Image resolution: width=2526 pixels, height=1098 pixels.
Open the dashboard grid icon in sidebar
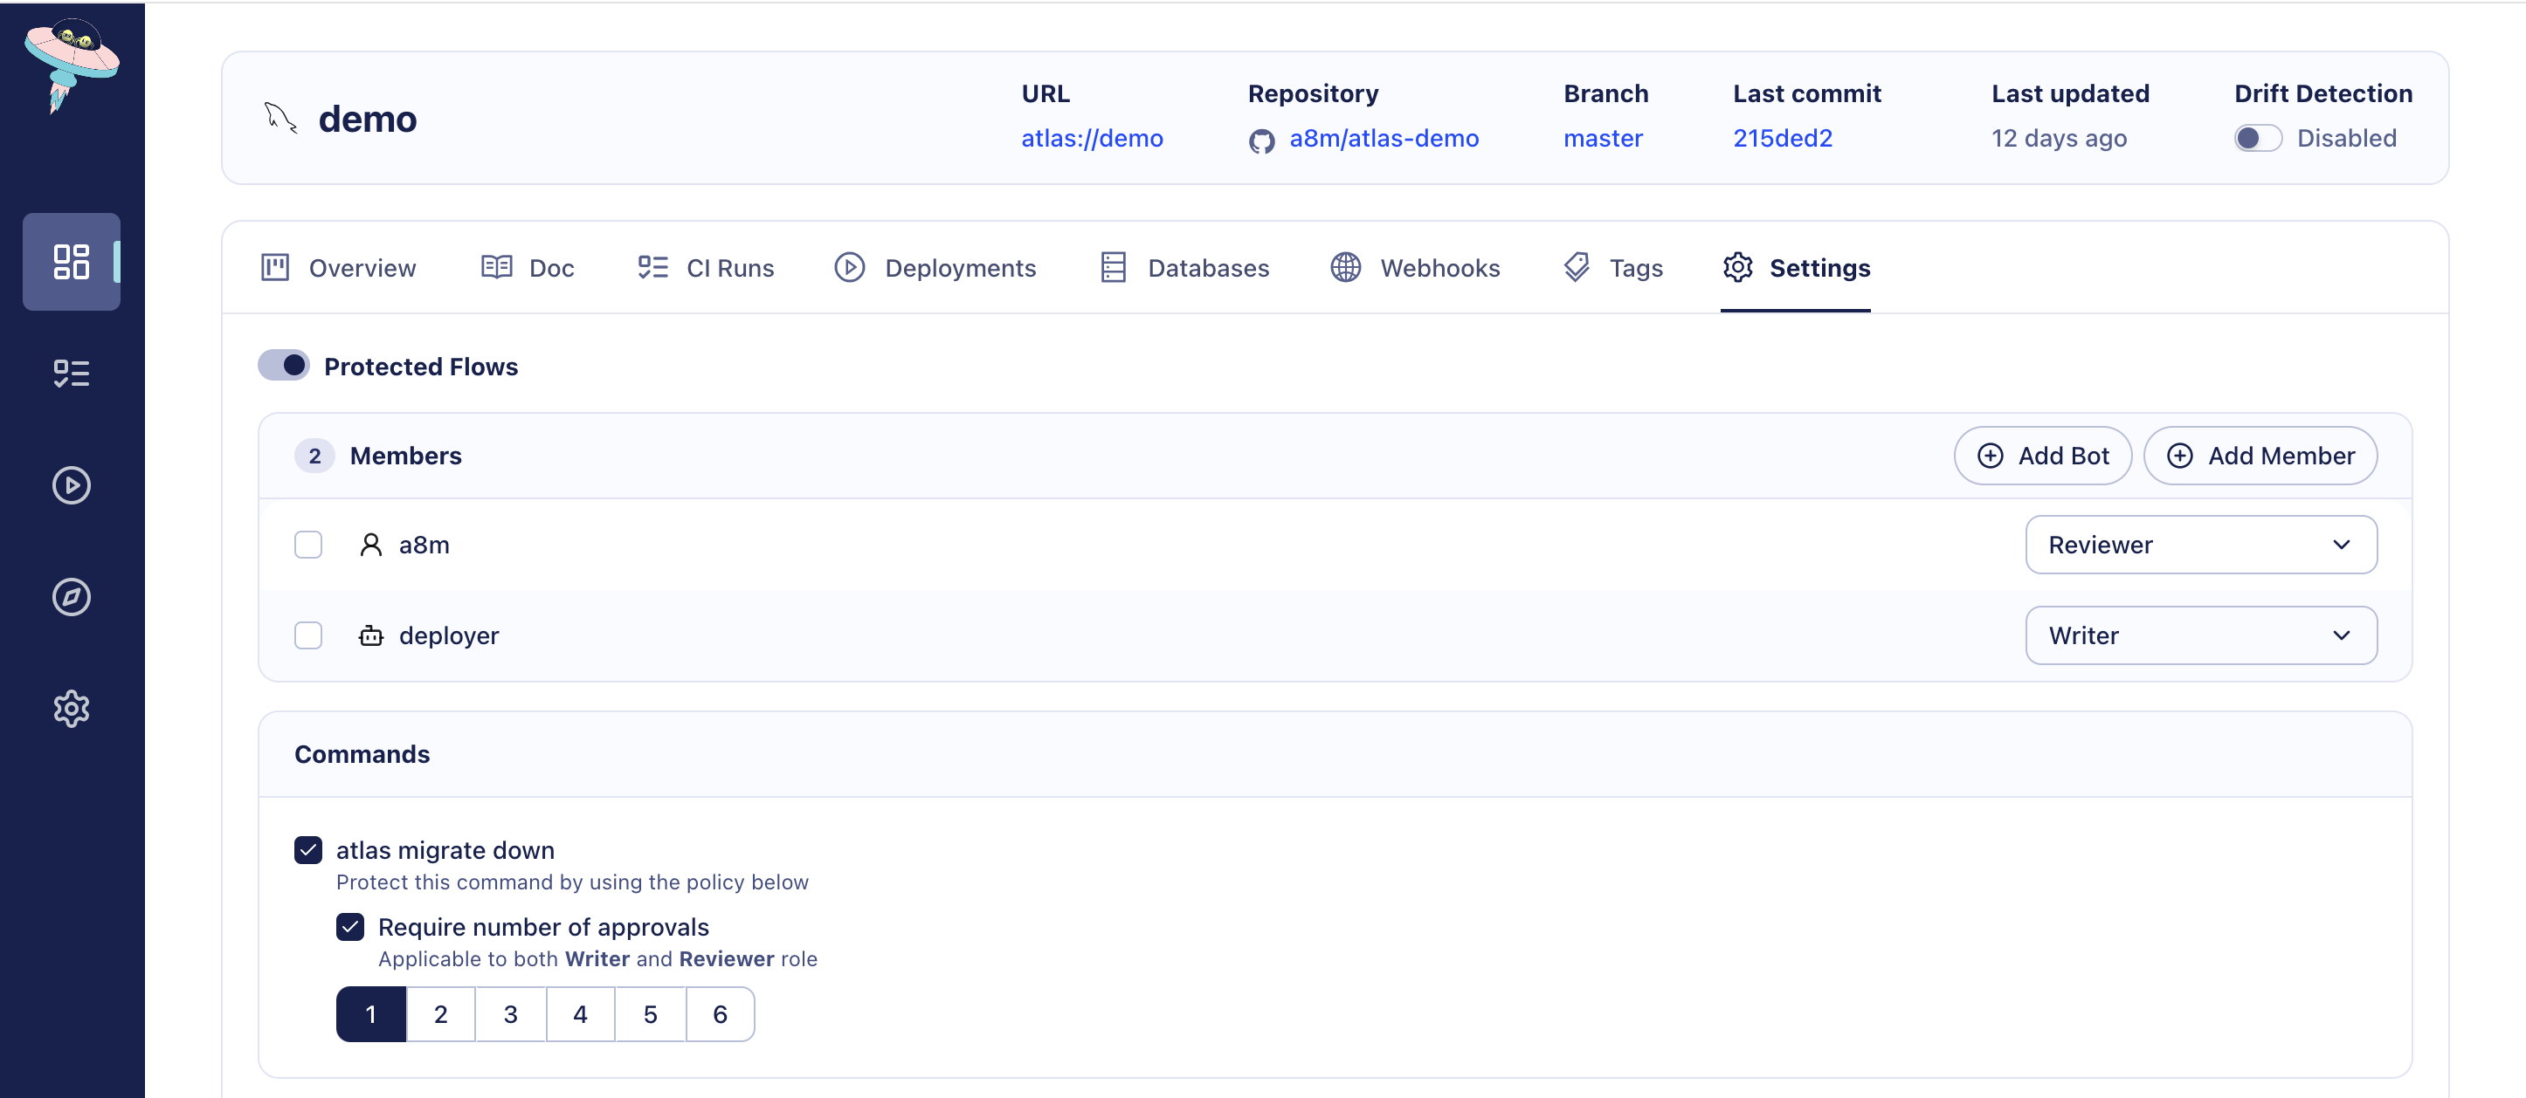click(x=72, y=262)
